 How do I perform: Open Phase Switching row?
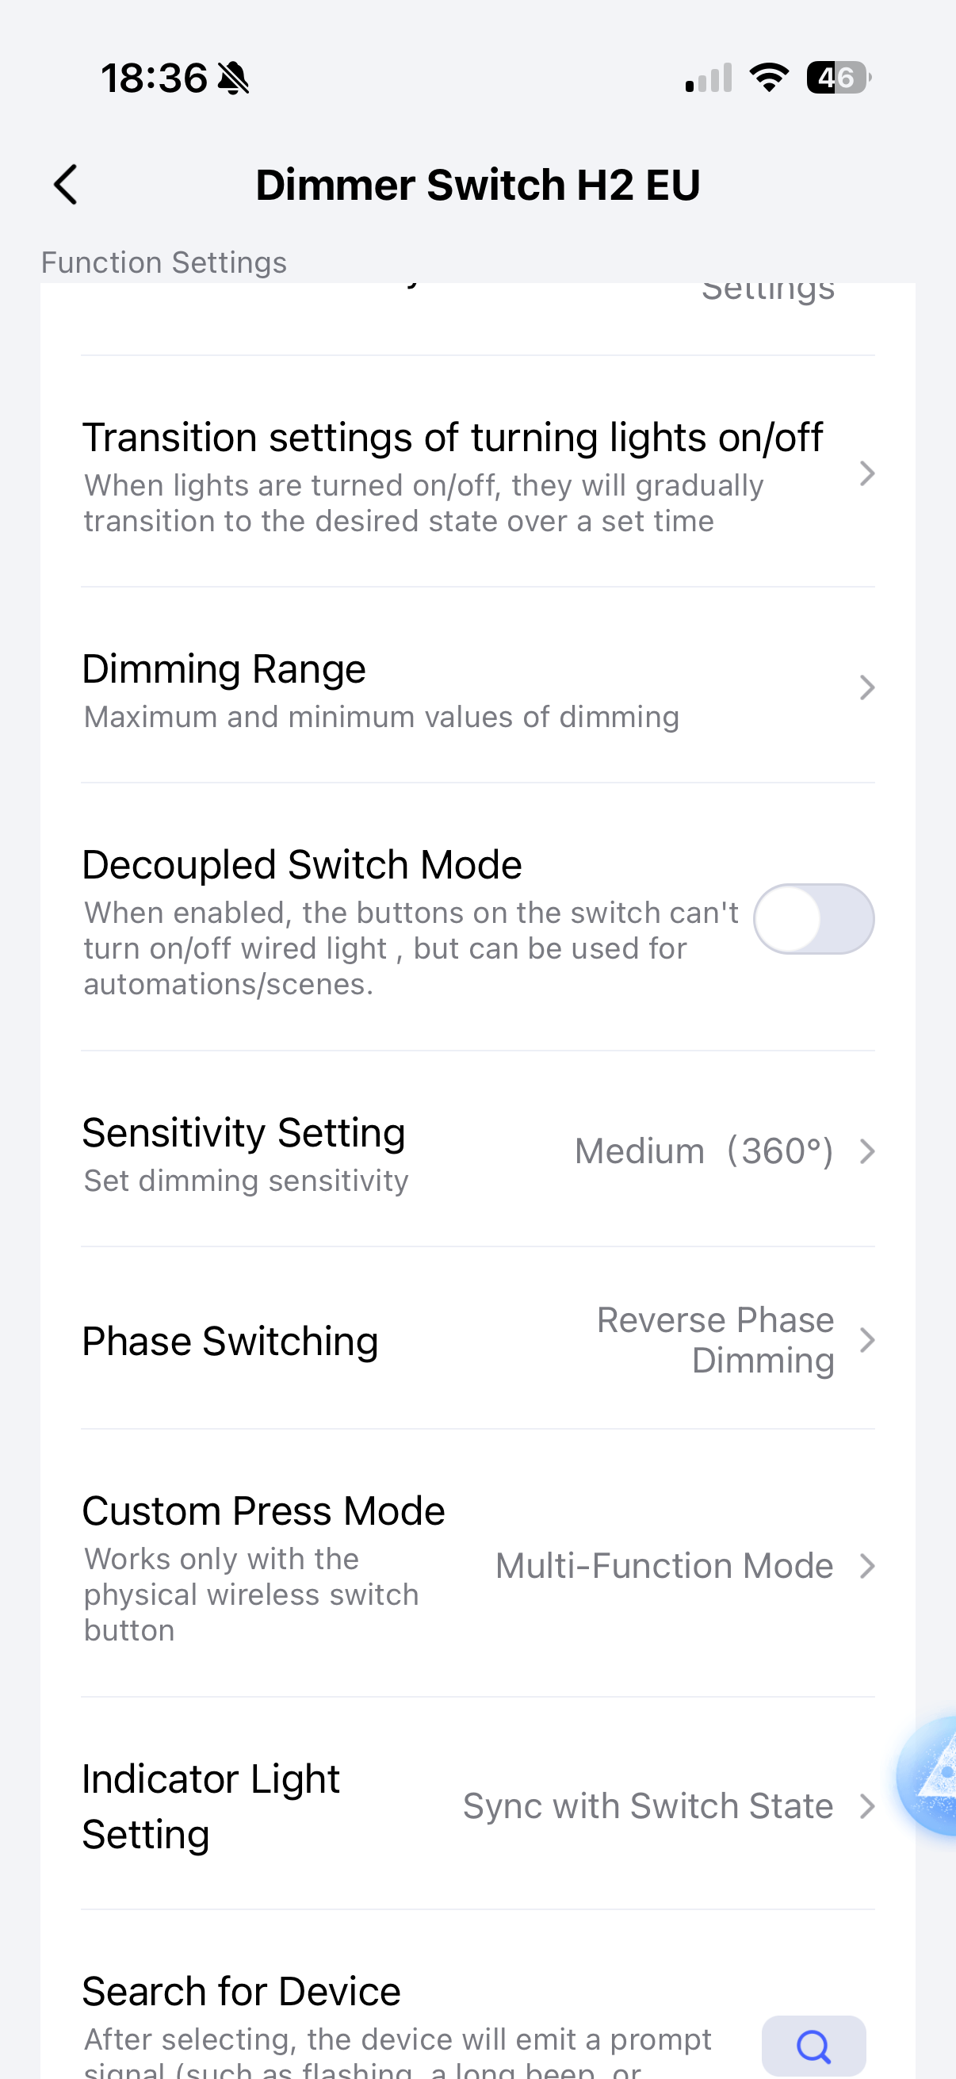230,1342
